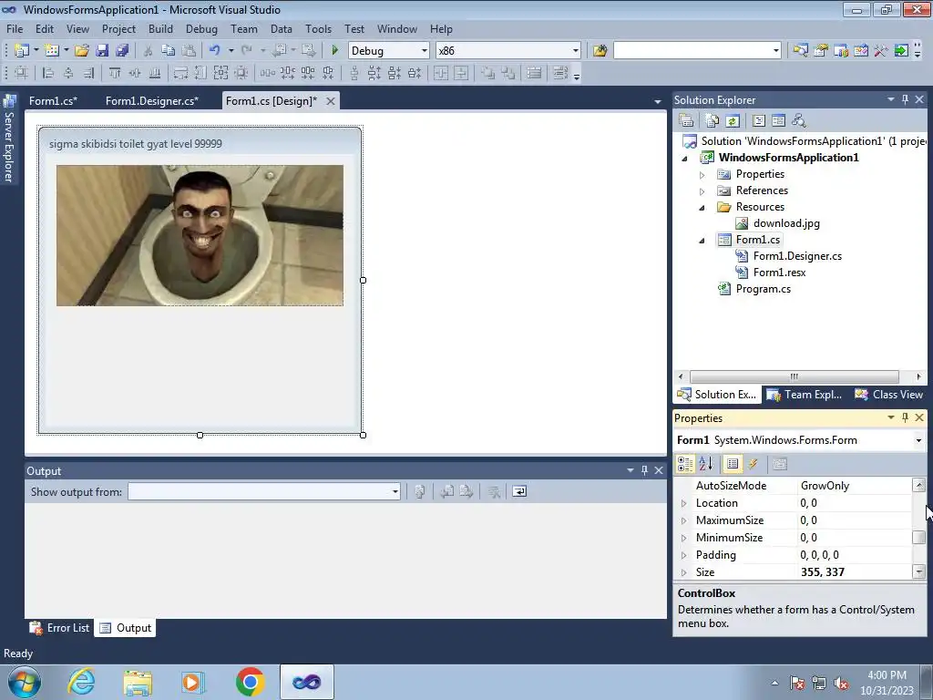Toggle auto-hide pin on Output panel

coord(644,471)
